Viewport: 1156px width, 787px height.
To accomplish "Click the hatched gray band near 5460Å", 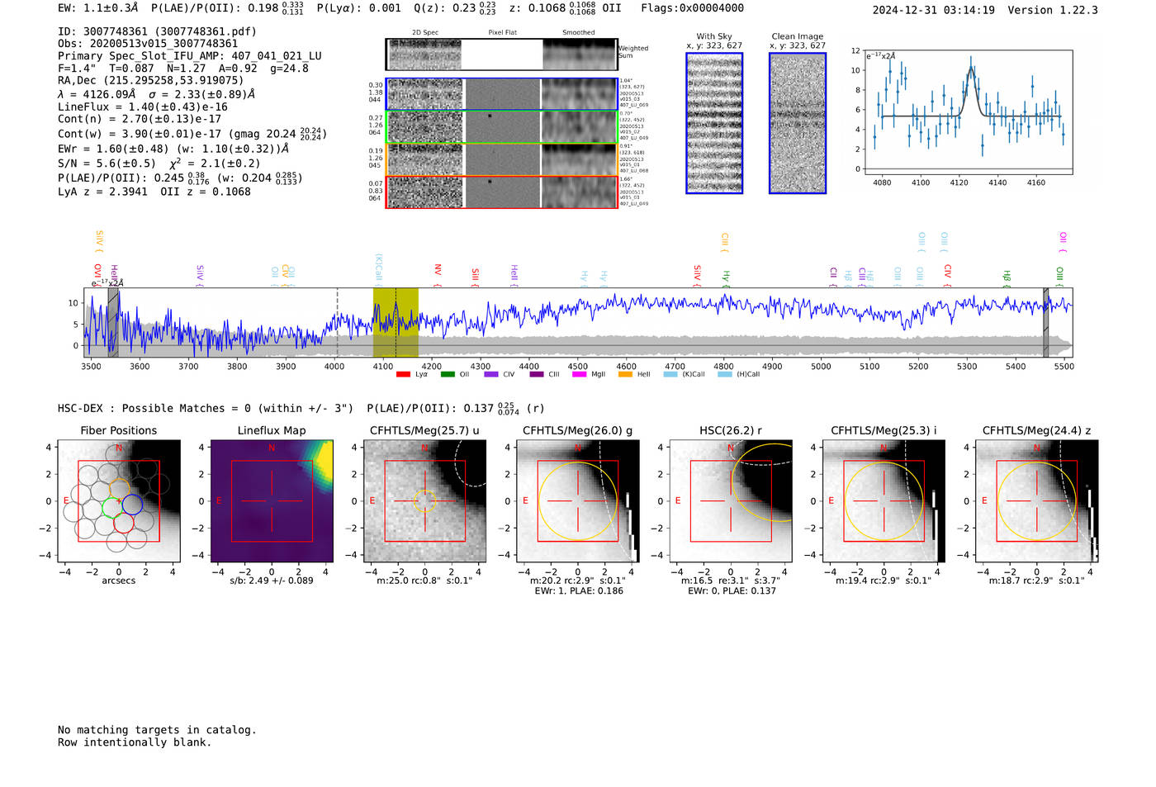I will 1045,322.
